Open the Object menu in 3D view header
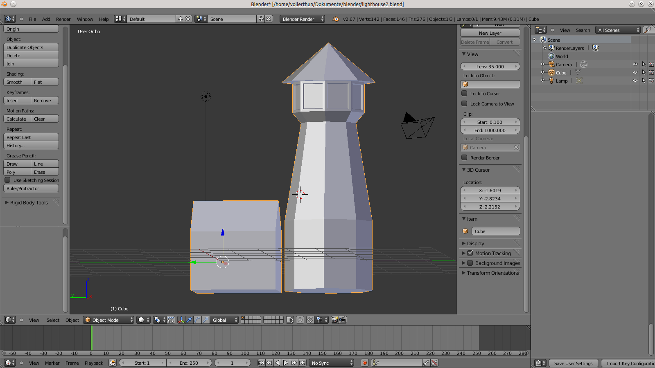This screenshot has height=368, width=655. pos(72,320)
